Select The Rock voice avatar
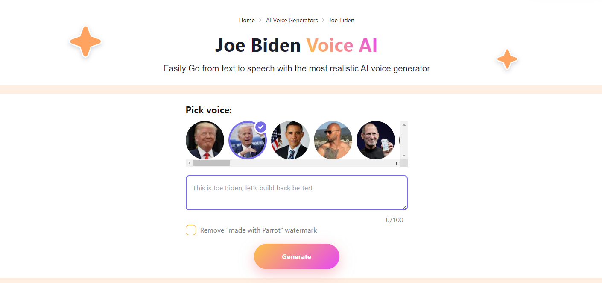Viewport: 602px width, 283px height. [x=333, y=140]
